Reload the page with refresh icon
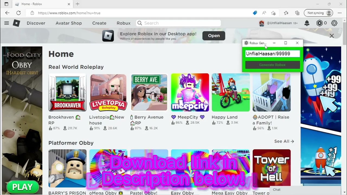This screenshot has width=347, height=195. [x=18, y=13]
